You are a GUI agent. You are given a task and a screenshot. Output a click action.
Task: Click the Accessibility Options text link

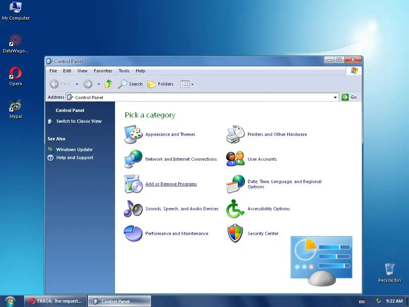(269, 209)
